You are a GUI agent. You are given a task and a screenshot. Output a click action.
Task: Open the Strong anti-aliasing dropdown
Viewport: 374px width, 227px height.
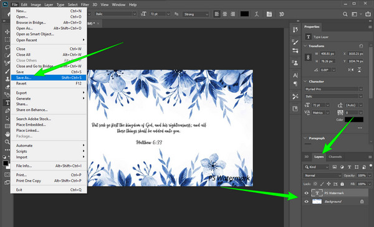point(196,14)
